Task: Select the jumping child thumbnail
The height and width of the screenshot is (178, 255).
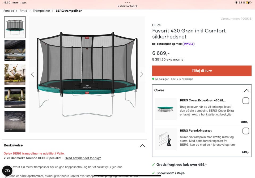Action: point(15,74)
